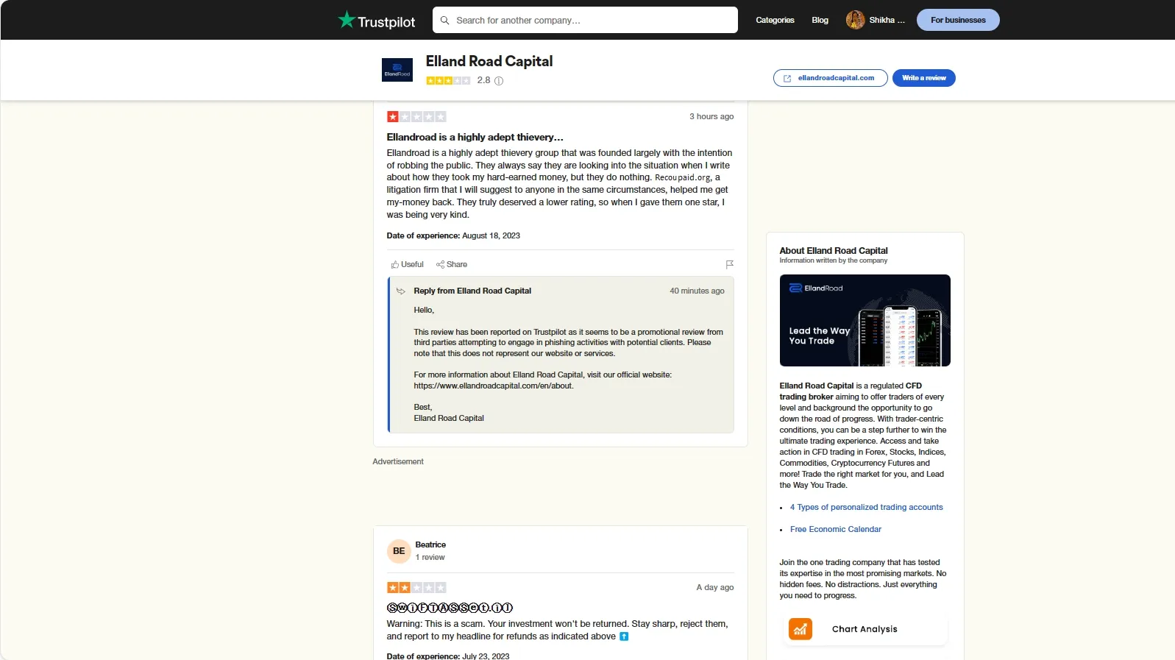This screenshot has width=1175, height=660.
Task: Click the external link icon beside ellandroadcapital.com
Action: pyautogui.click(x=787, y=78)
